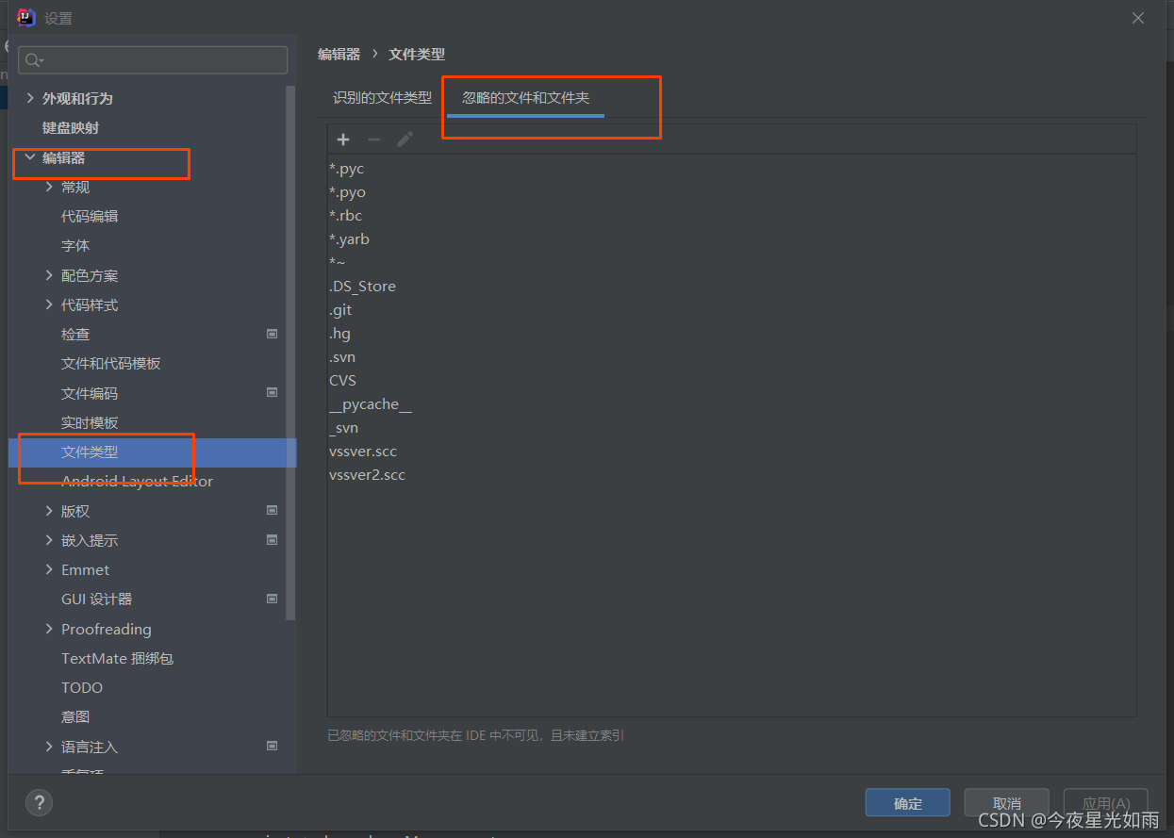Open 检查 settings page
The height and width of the screenshot is (838, 1174).
[x=75, y=334]
